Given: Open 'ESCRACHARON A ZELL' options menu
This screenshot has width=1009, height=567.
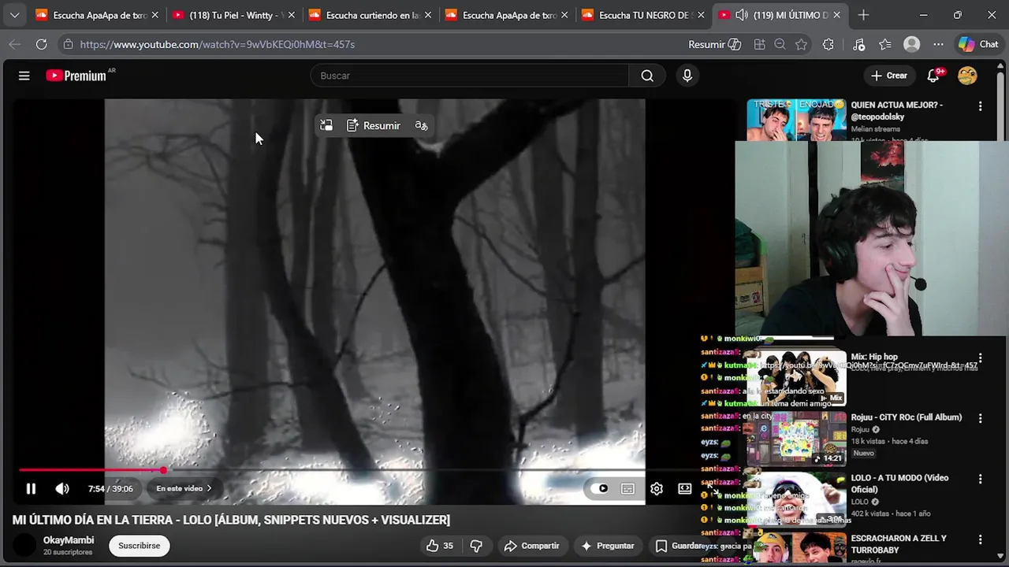Looking at the screenshot, I should click(981, 539).
